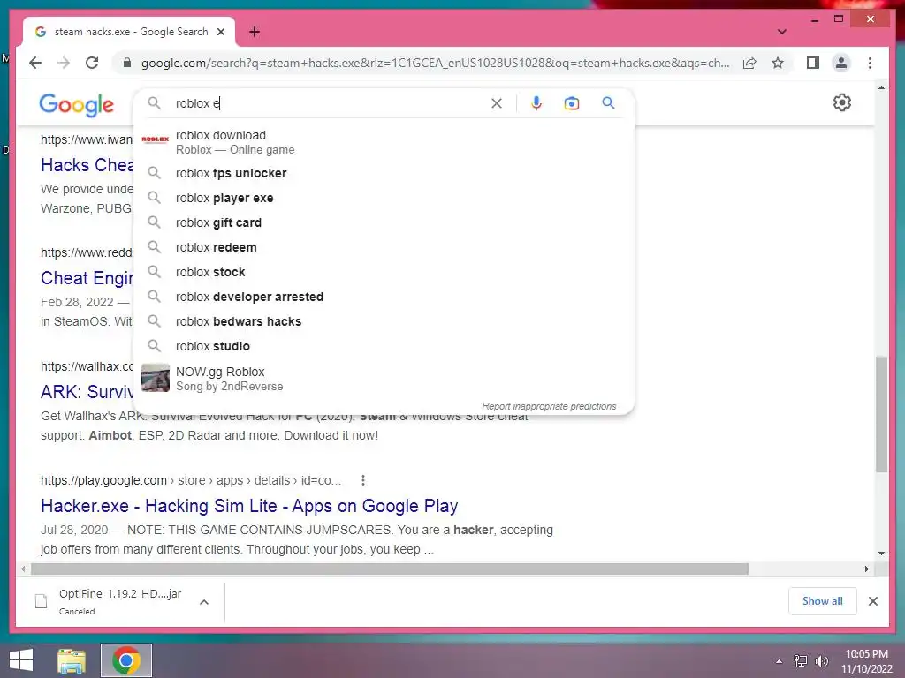This screenshot has height=678, width=905.
Task: Close the steam hacks.exe tab
Action: tap(220, 32)
